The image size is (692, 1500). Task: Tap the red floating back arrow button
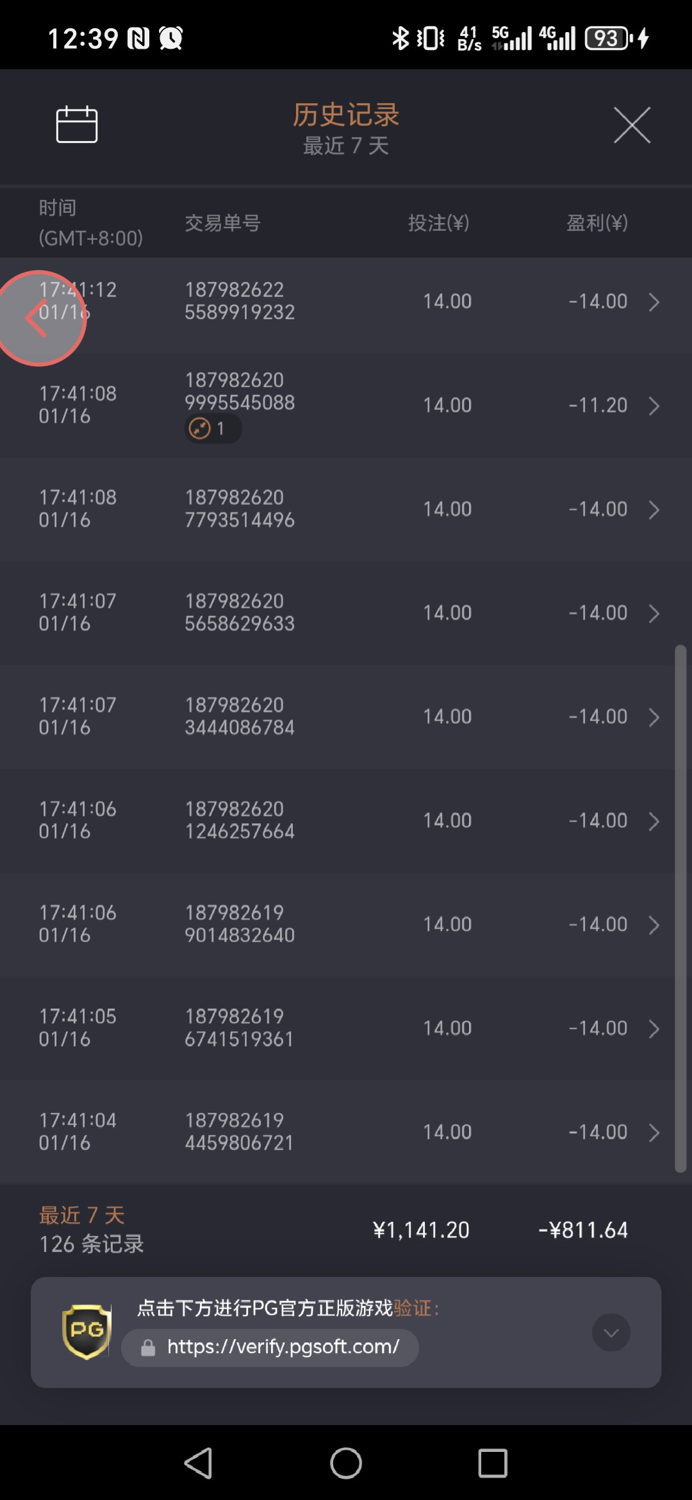pos(39,319)
